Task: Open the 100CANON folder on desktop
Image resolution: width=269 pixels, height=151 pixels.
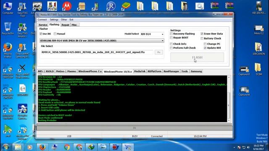Action: coord(259,49)
